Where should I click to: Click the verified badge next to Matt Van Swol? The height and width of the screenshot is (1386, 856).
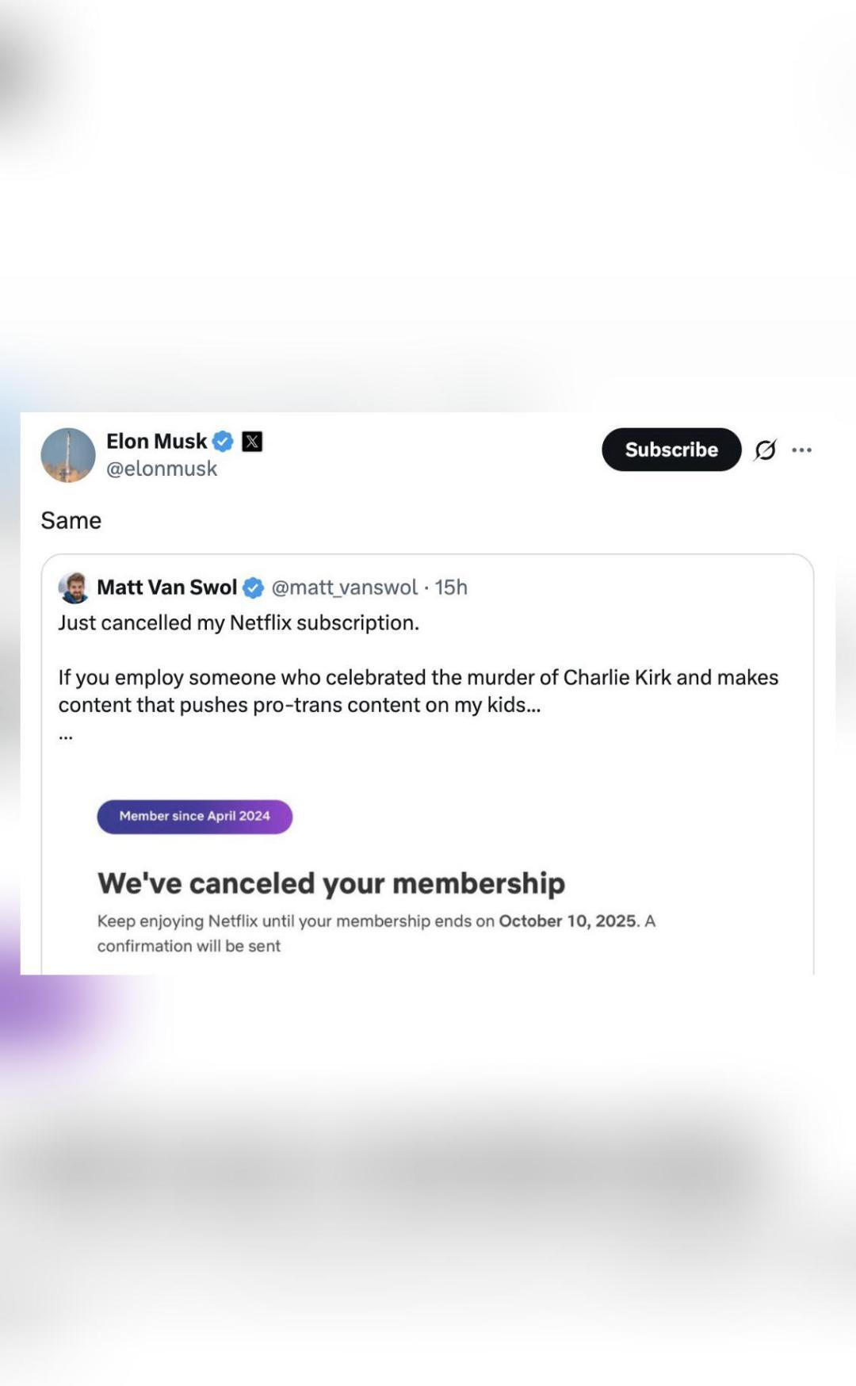coord(253,588)
